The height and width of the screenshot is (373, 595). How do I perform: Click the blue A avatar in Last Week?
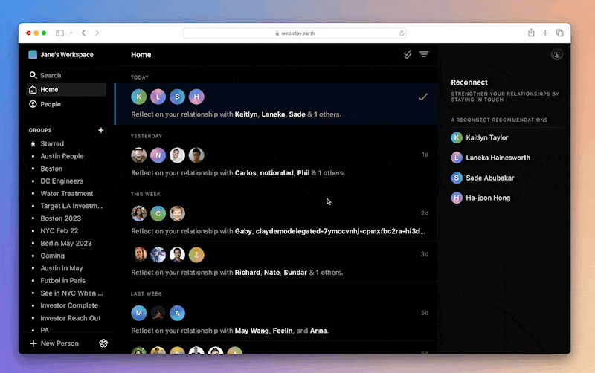tap(177, 313)
